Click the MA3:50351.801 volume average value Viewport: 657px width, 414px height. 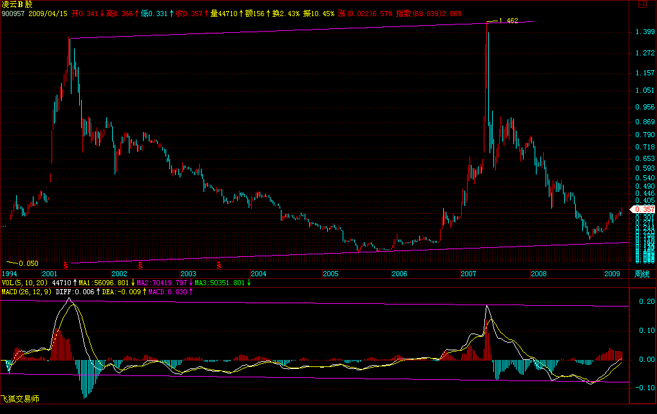[220, 283]
